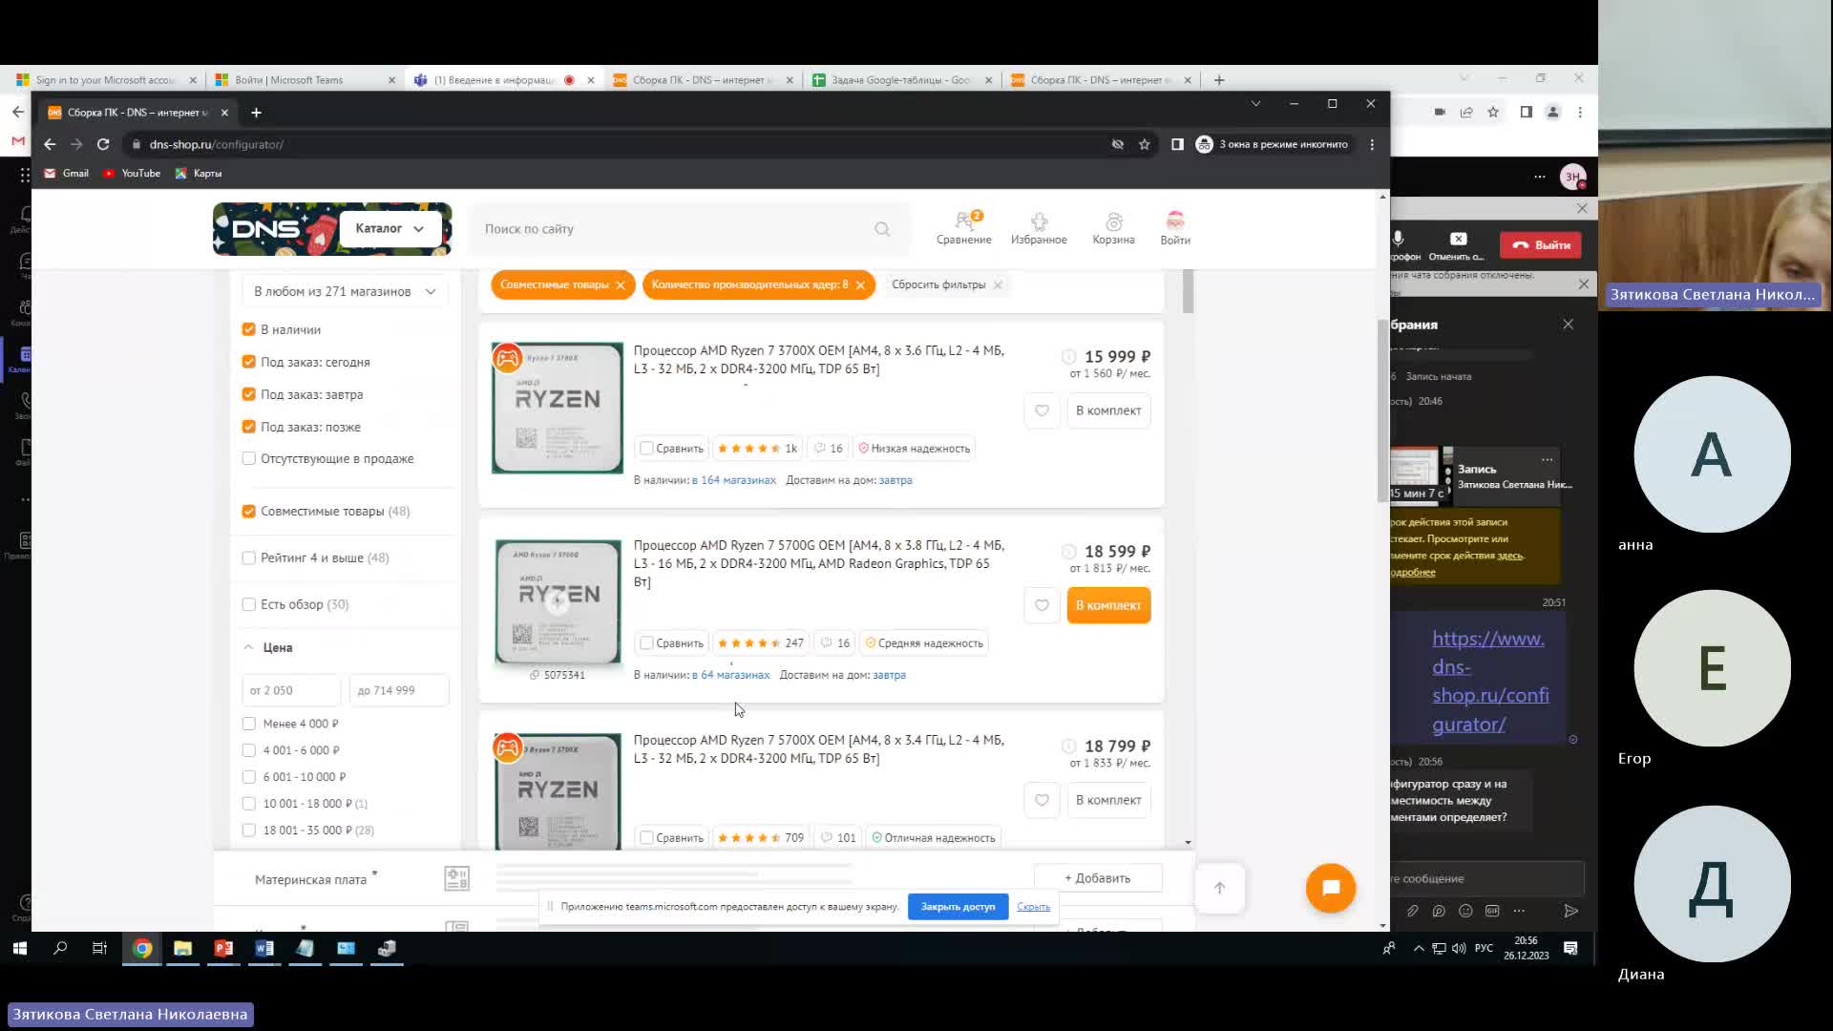Open taskbar search magnifier
The width and height of the screenshot is (1833, 1031).
pyautogui.click(x=60, y=948)
